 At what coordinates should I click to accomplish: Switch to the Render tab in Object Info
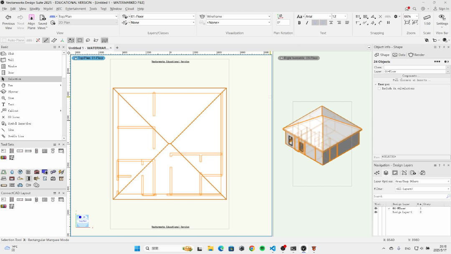tap(417, 55)
